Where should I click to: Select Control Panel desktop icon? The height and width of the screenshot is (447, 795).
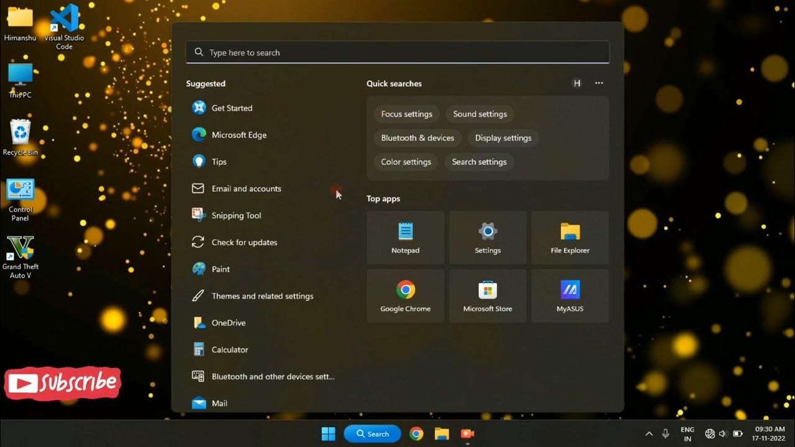tap(20, 200)
